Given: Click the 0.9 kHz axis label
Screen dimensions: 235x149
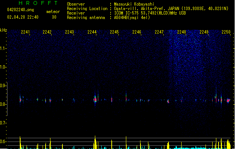Looking at the screenshot, I should click(x=3, y=86).
